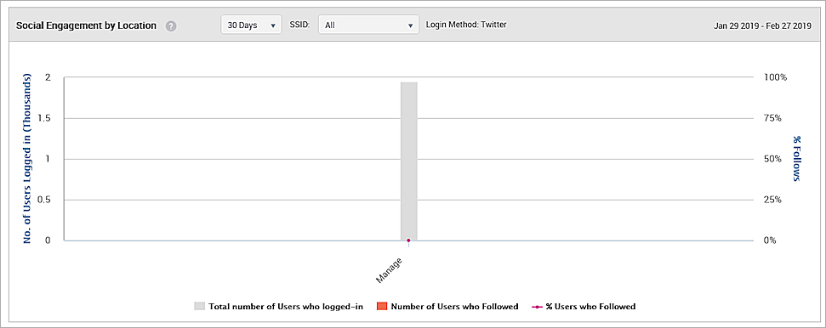The height and width of the screenshot is (328, 826).
Task: Click the '% Follows' right axis title
Action: coord(796,158)
